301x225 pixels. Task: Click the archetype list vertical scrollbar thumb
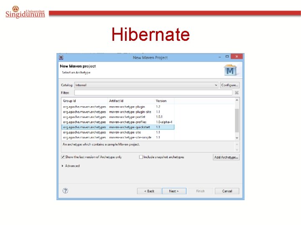[x=237, y=120]
